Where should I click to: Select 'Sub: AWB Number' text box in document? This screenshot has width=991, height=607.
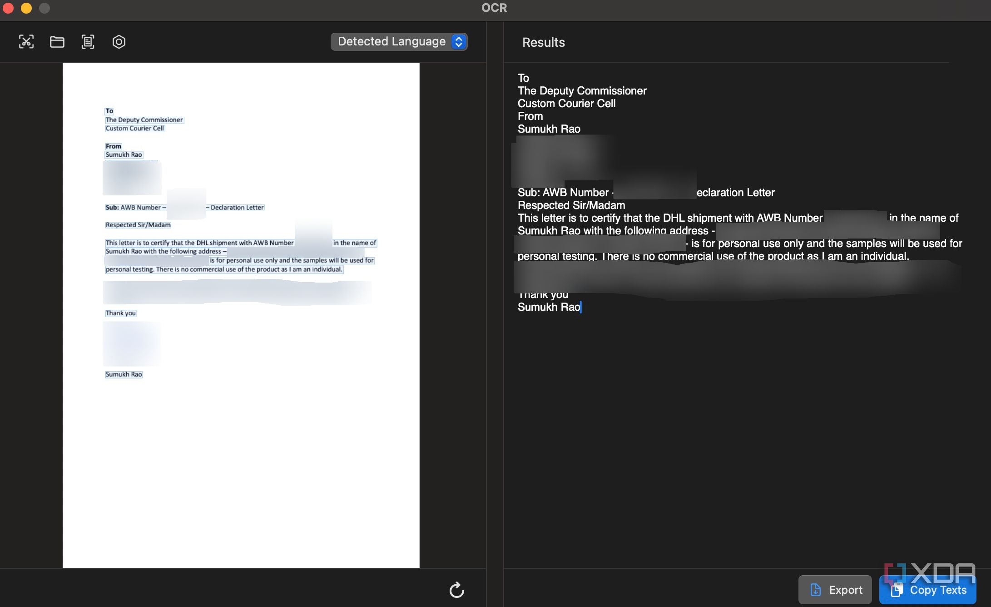(x=135, y=208)
